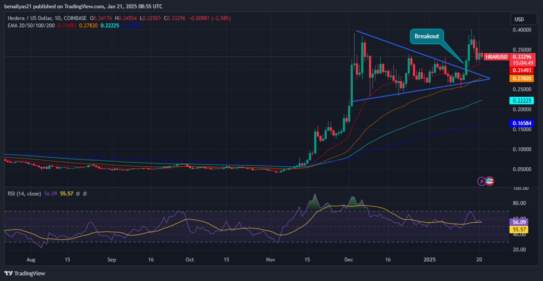Click the Nov marker on the time axis
This screenshot has height=281, width=543.
coord(270,260)
